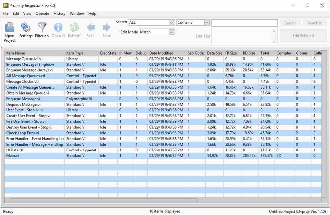Select the Error Handler - Message Handling row
Image resolution: width=330 pixels, height=215 pixels.
[163, 144]
